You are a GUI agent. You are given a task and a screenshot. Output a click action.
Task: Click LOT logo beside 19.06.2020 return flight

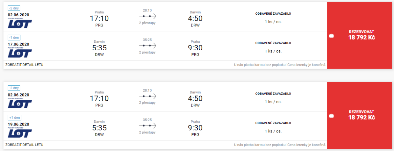point(20,133)
